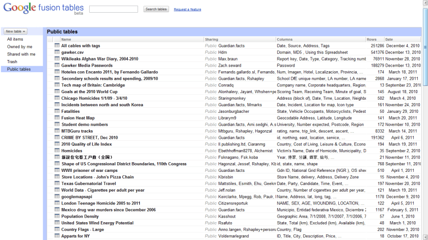Select All items in the sidebar

[x=15, y=39]
